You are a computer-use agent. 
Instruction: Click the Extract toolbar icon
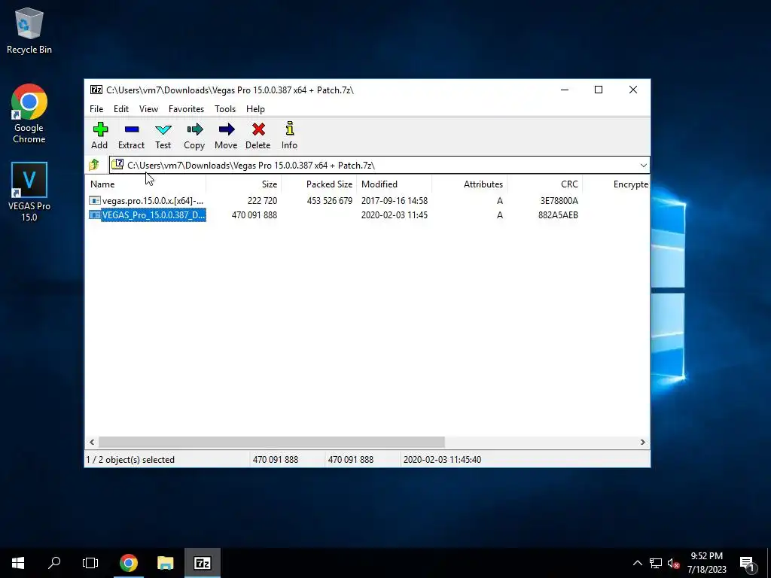(x=131, y=129)
